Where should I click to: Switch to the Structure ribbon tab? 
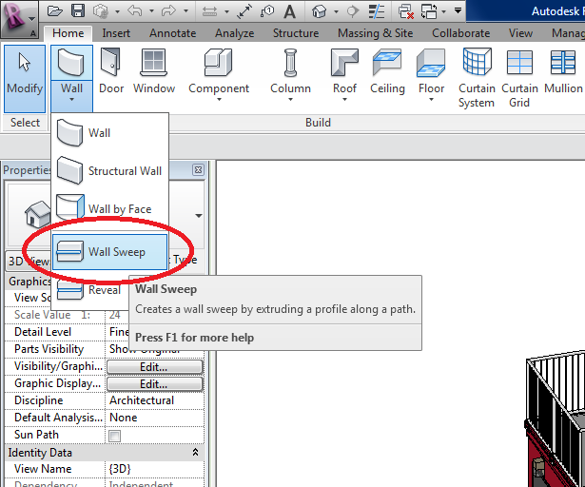click(x=296, y=33)
